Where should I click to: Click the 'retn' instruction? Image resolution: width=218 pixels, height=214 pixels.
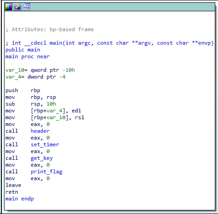(x=12, y=192)
